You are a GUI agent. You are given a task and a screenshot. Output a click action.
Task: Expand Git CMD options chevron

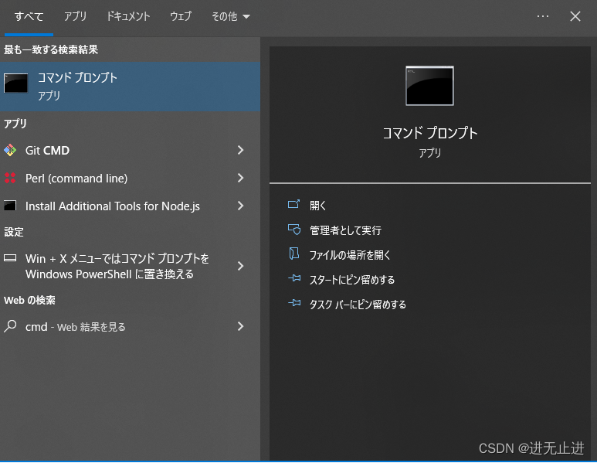[x=241, y=150]
